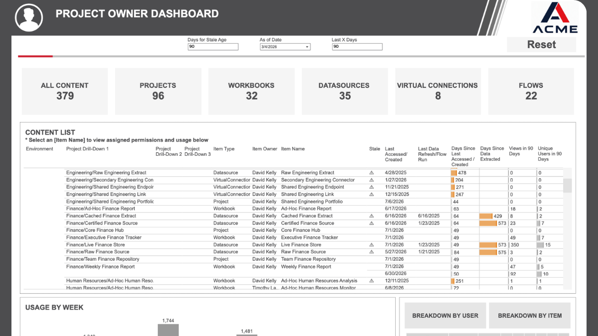Viewport: 598px width, 336px height.
Task: Click the Days for Stale Age field
Action: pyautogui.click(x=213, y=47)
